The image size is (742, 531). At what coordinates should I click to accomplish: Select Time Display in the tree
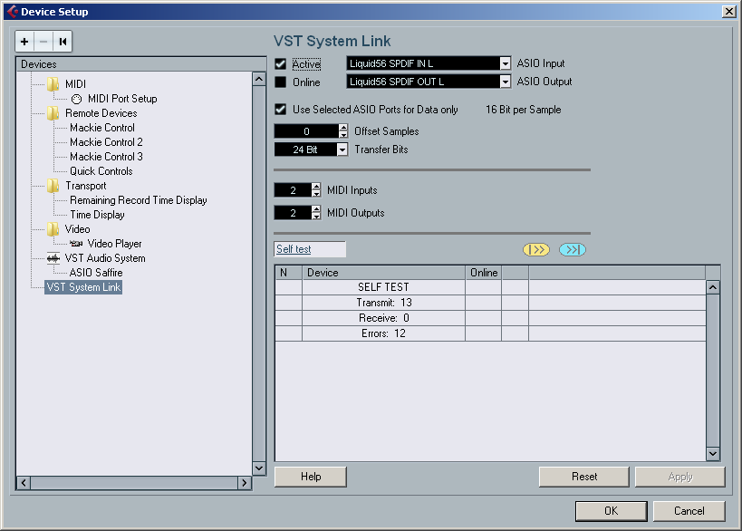tap(97, 215)
